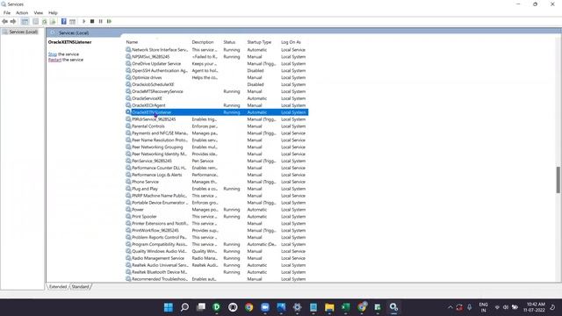Open Task View from the taskbar
Viewport: 562px width, 316px height.
coord(201,307)
